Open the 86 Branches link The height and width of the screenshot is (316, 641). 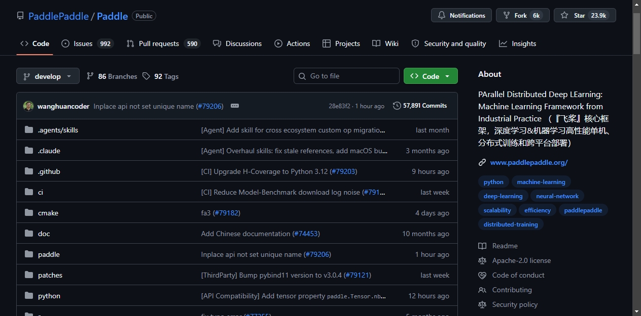(112, 76)
